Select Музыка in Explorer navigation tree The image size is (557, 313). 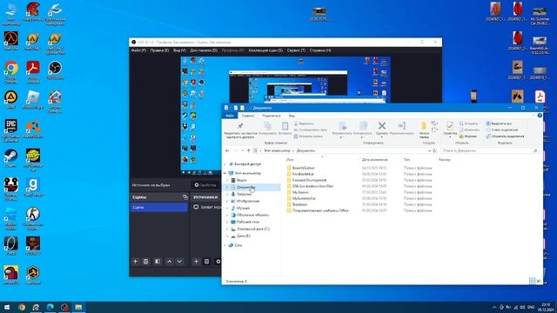(243, 208)
